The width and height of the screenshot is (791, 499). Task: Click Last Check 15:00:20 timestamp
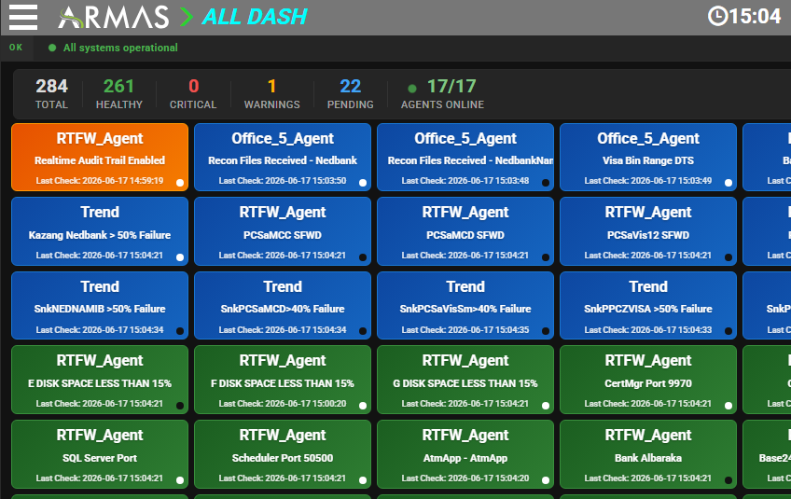point(283,404)
